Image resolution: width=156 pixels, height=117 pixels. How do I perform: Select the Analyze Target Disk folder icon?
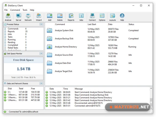point(50,71)
